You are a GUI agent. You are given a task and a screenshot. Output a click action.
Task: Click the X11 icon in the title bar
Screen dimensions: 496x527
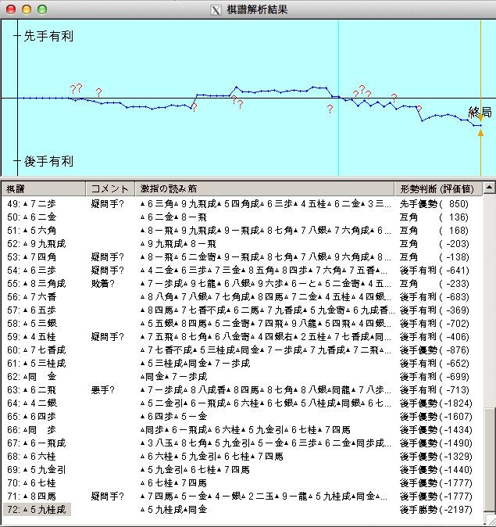(x=216, y=10)
